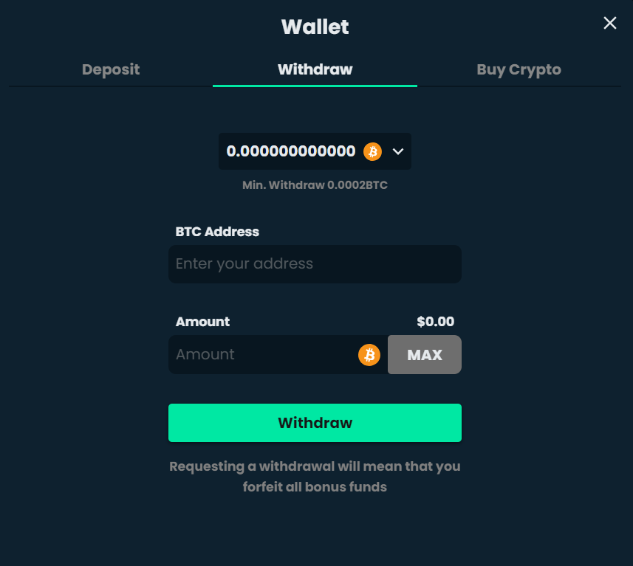Click the Bitcoin icon in the currency selector
This screenshot has width=633, height=566.
tap(372, 151)
